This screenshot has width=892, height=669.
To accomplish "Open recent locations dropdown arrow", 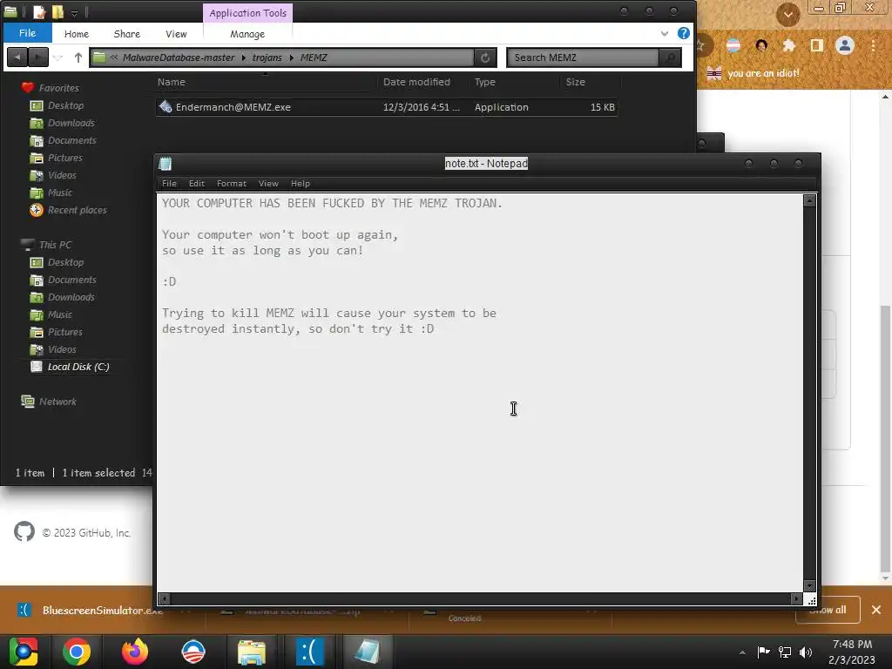I will point(58,57).
